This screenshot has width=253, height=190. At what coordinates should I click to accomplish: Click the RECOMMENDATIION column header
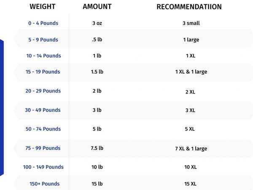(x=189, y=7)
